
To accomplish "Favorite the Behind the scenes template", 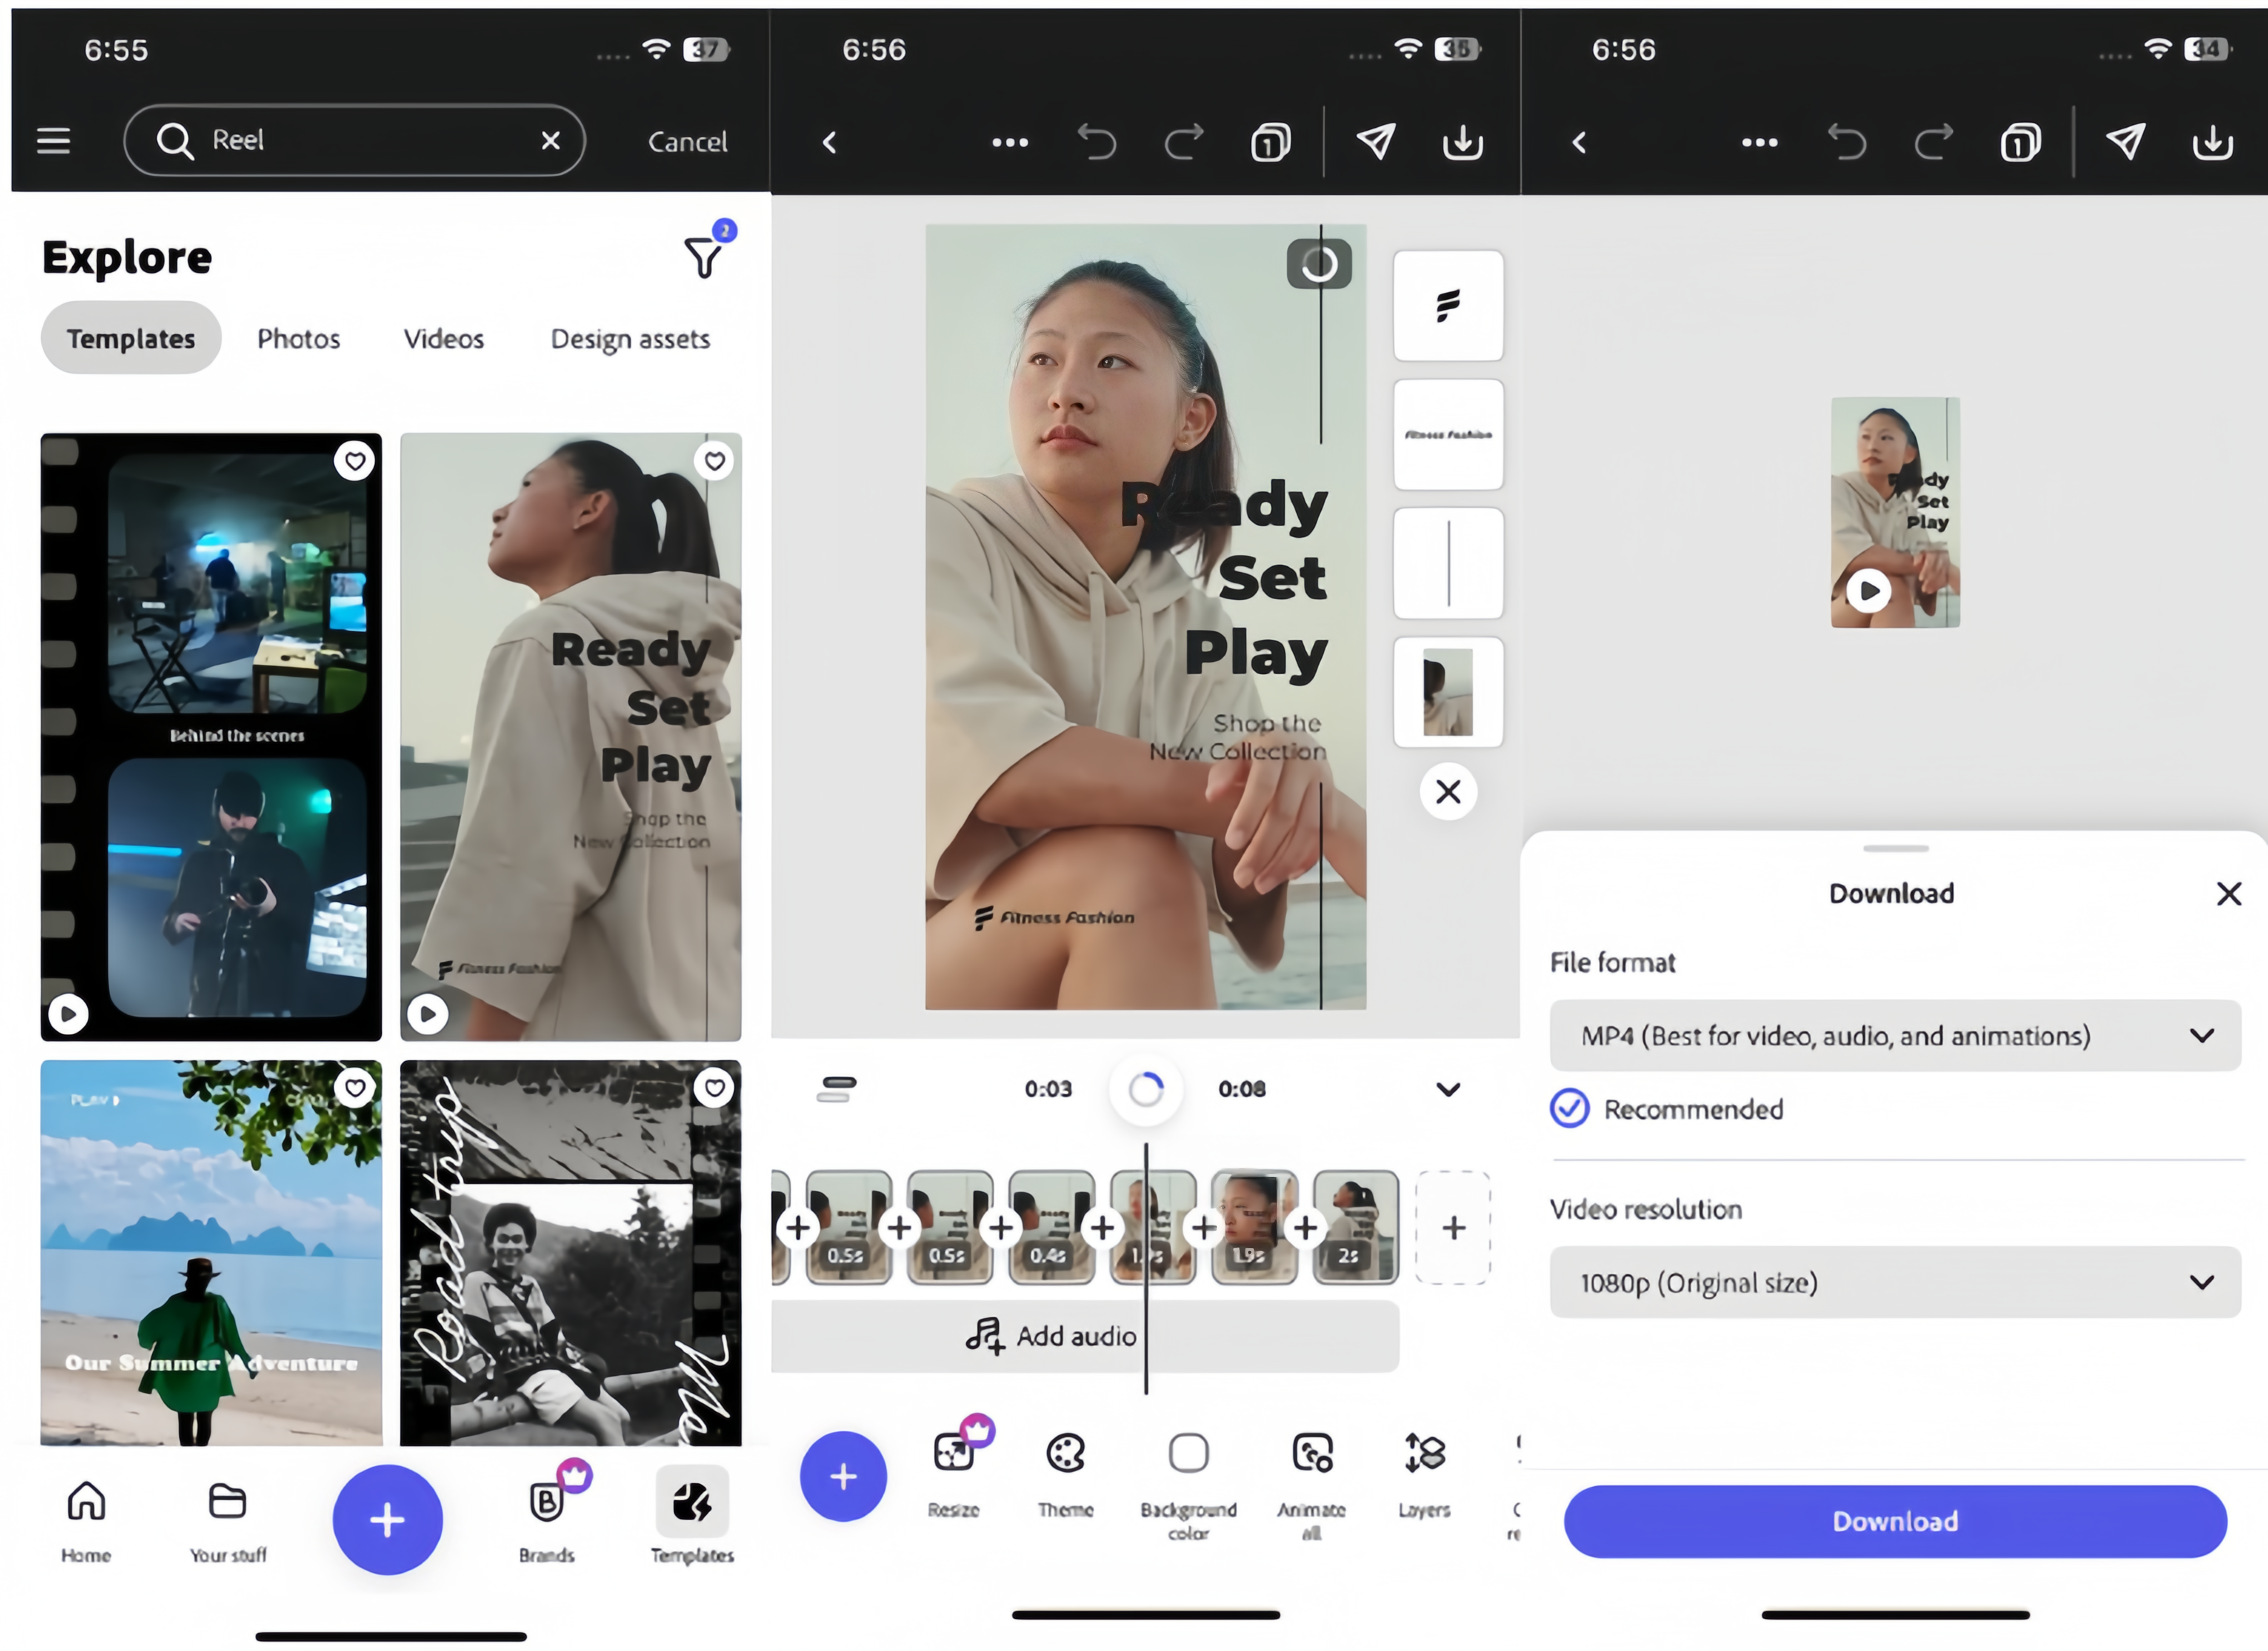I will (355, 460).
